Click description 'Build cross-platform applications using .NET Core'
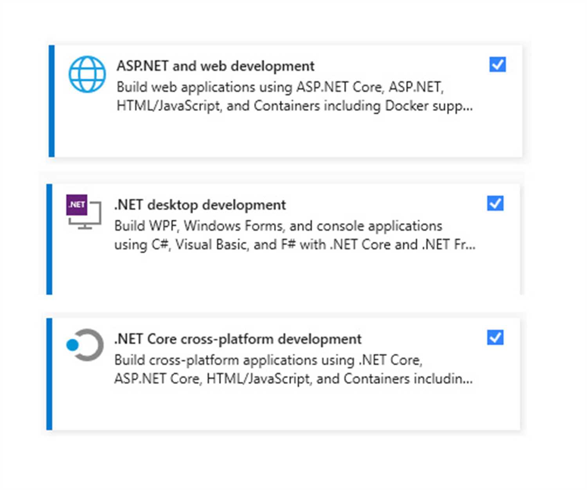Image resolution: width=587 pixels, height=490 pixels. coord(268,360)
